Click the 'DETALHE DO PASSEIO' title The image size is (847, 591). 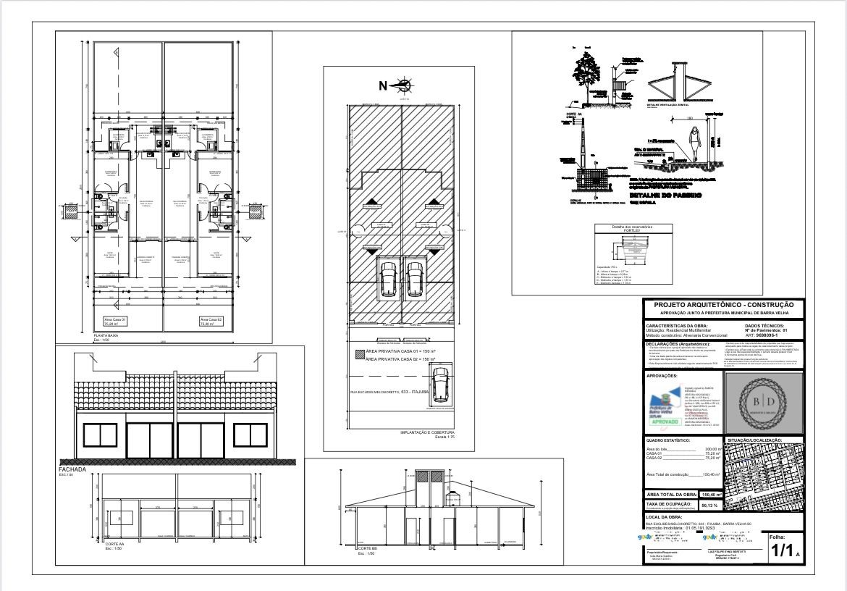pyautogui.click(x=665, y=195)
